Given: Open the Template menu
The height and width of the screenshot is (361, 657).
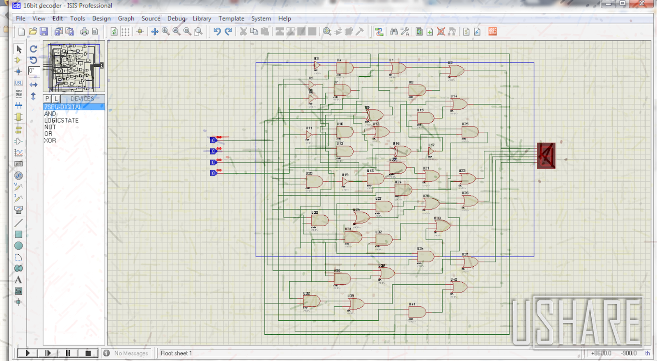Looking at the screenshot, I should click(x=231, y=18).
